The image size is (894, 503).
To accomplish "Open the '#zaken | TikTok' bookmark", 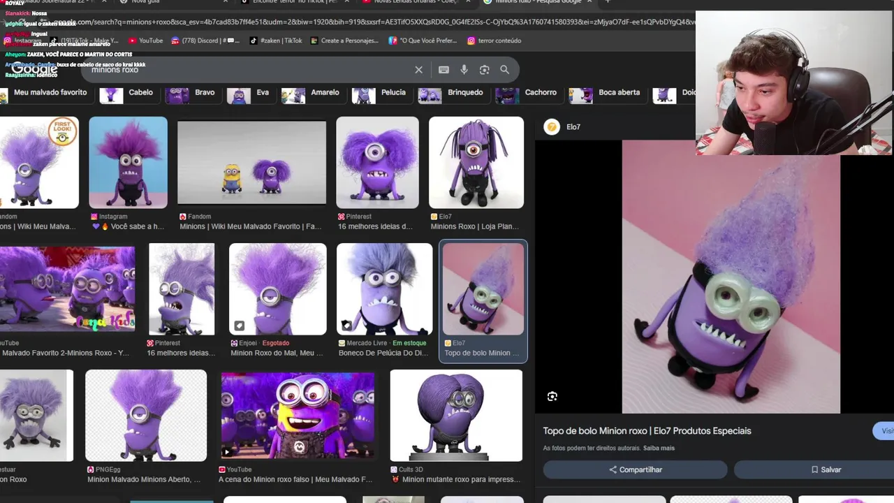I will (x=276, y=41).
